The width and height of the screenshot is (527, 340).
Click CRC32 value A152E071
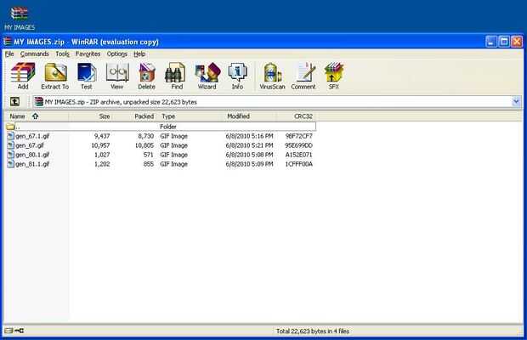click(299, 155)
